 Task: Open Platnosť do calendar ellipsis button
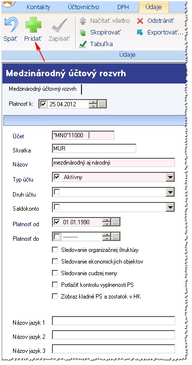115,237
